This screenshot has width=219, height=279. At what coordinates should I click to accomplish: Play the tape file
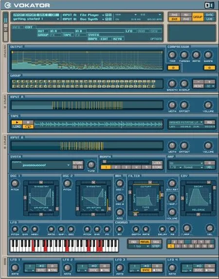tap(17, 122)
